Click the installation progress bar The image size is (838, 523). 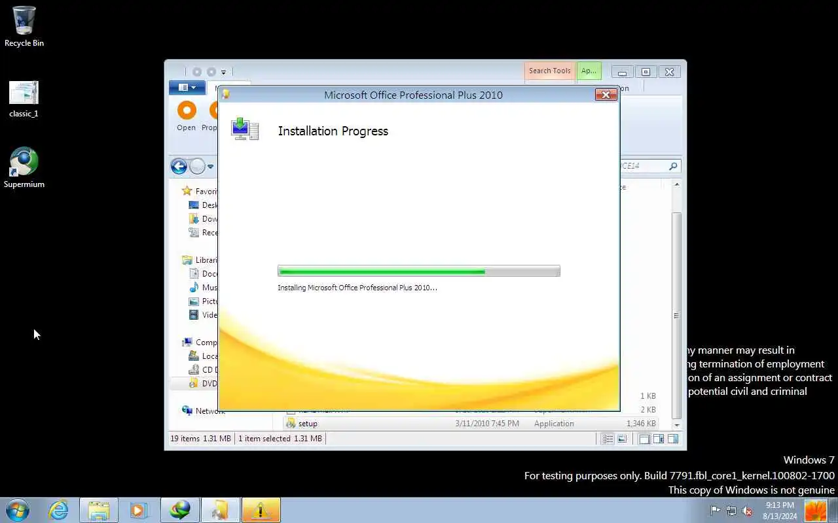(419, 271)
